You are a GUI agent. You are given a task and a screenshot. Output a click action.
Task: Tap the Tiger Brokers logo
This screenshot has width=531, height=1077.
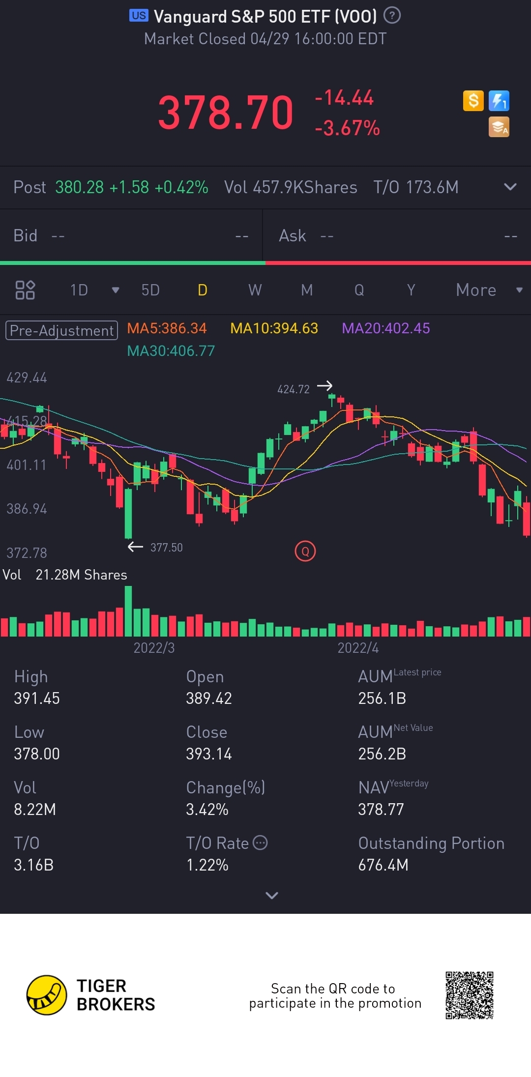(91, 995)
